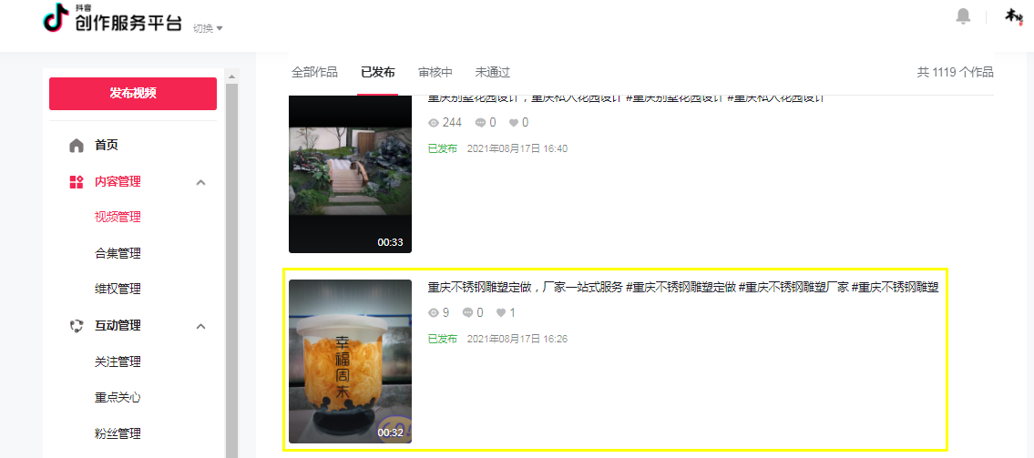Click views eye icon beside 244
The image size is (1034, 458).
pos(434,123)
